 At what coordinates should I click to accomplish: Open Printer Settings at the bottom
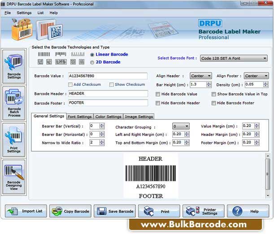coord(203,211)
